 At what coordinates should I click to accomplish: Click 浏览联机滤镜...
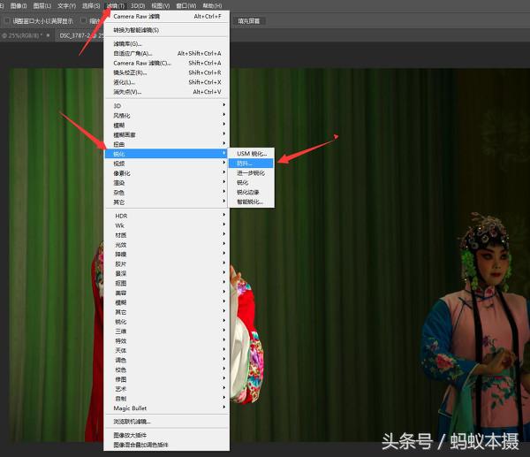pos(167,422)
